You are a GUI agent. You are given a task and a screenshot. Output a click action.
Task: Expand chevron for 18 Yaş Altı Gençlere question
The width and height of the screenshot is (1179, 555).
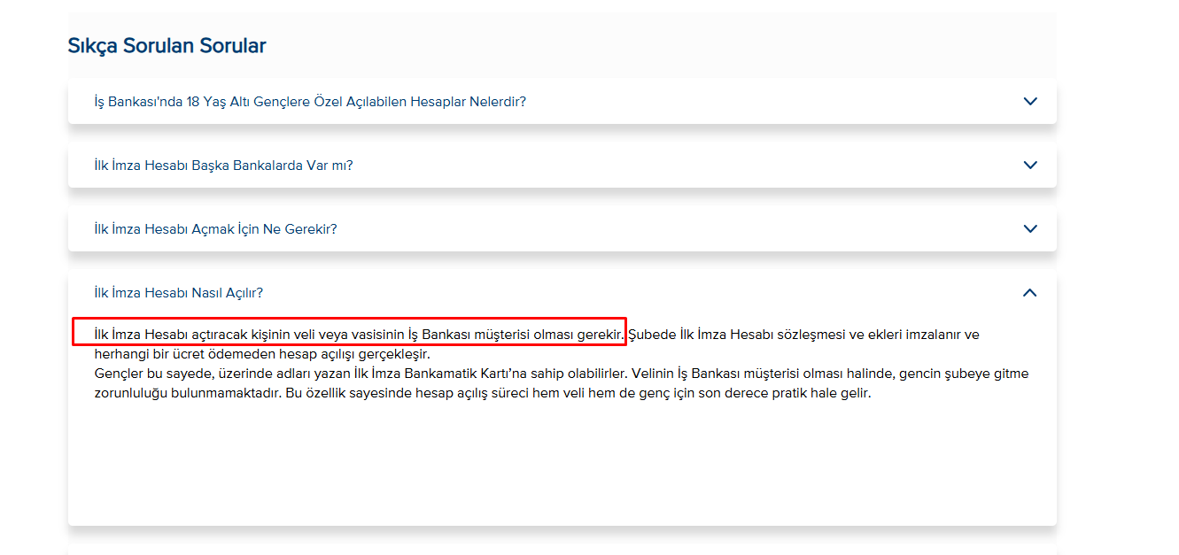[x=1030, y=101]
